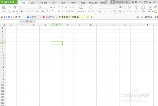Align text left
The width and height of the screenshot is (158, 106).
59,11
